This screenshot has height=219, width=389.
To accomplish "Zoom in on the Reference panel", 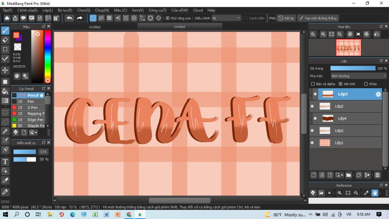I will pos(340,193).
